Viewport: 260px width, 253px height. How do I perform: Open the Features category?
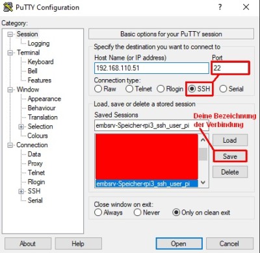point(40,80)
